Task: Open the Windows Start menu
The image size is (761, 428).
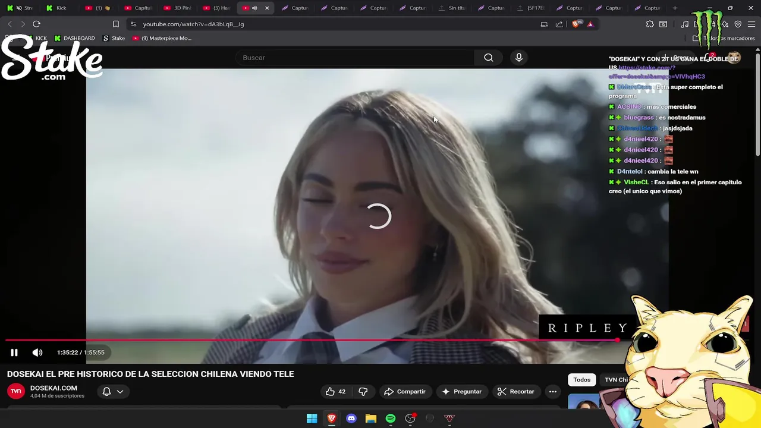Action: pos(312,418)
